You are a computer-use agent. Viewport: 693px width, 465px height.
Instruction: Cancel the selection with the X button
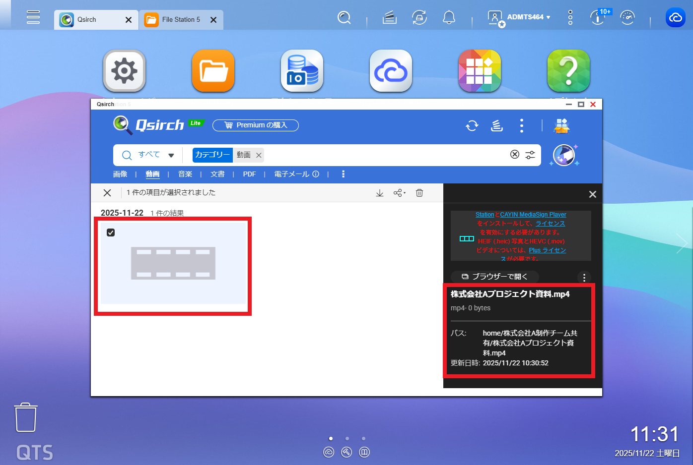tap(107, 193)
